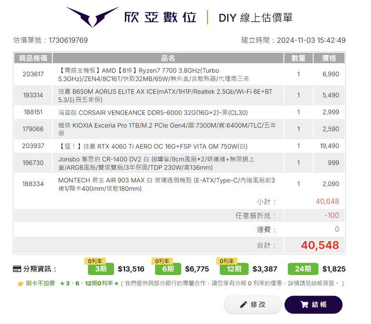Click product code 193314

pyautogui.click(x=33, y=95)
